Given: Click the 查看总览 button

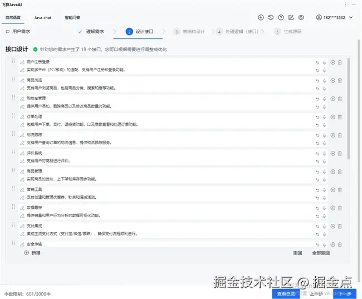Looking at the screenshot, I should coord(286,293).
